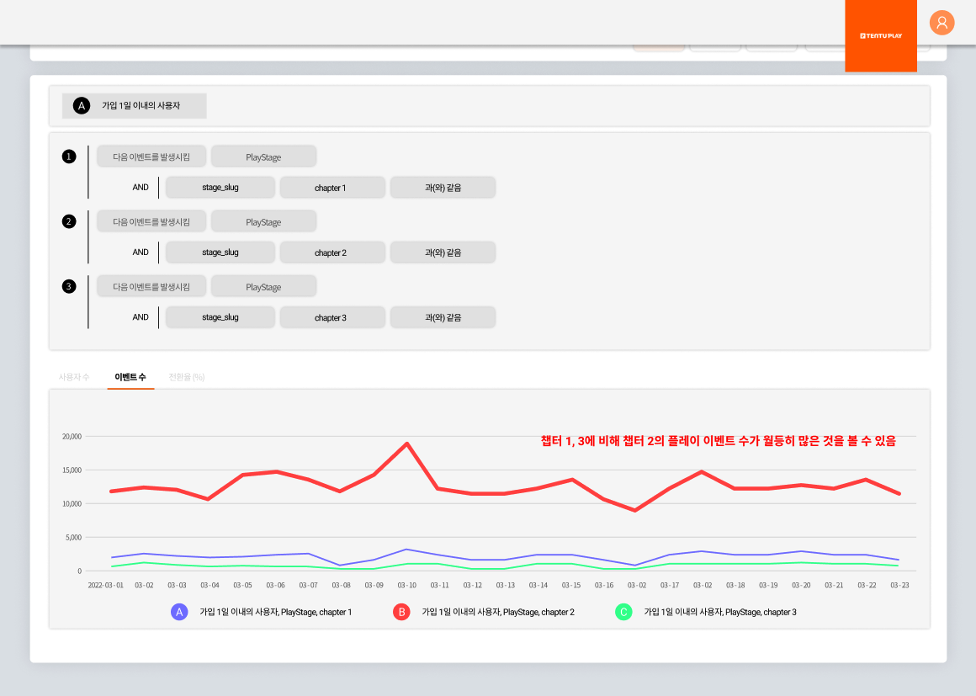
Task: Open step 1 다음 이벤트를 발생시킴 dropdown
Action: [x=151, y=157]
